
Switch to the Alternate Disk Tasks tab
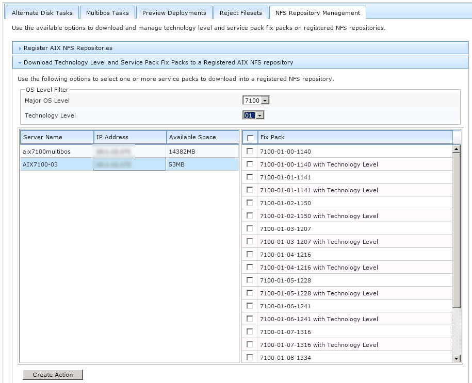[43, 13]
